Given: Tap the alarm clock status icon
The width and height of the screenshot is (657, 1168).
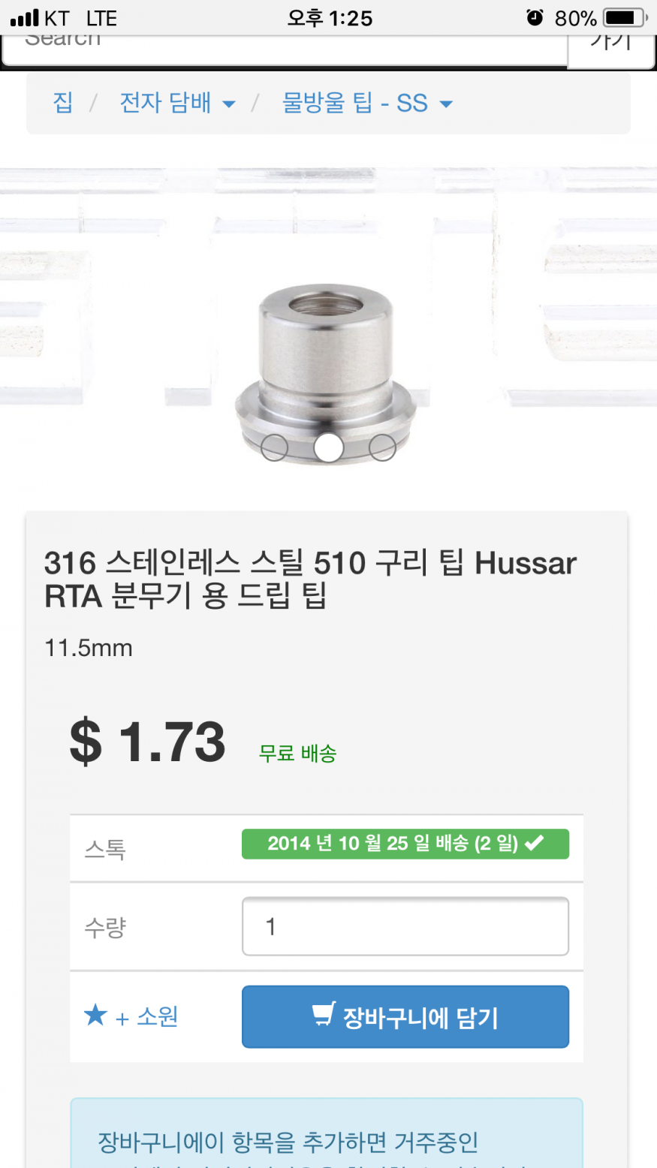Looking at the screenshot, I should pos(535,17).
